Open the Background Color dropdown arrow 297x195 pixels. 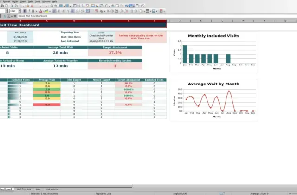(x=50, y=11)
